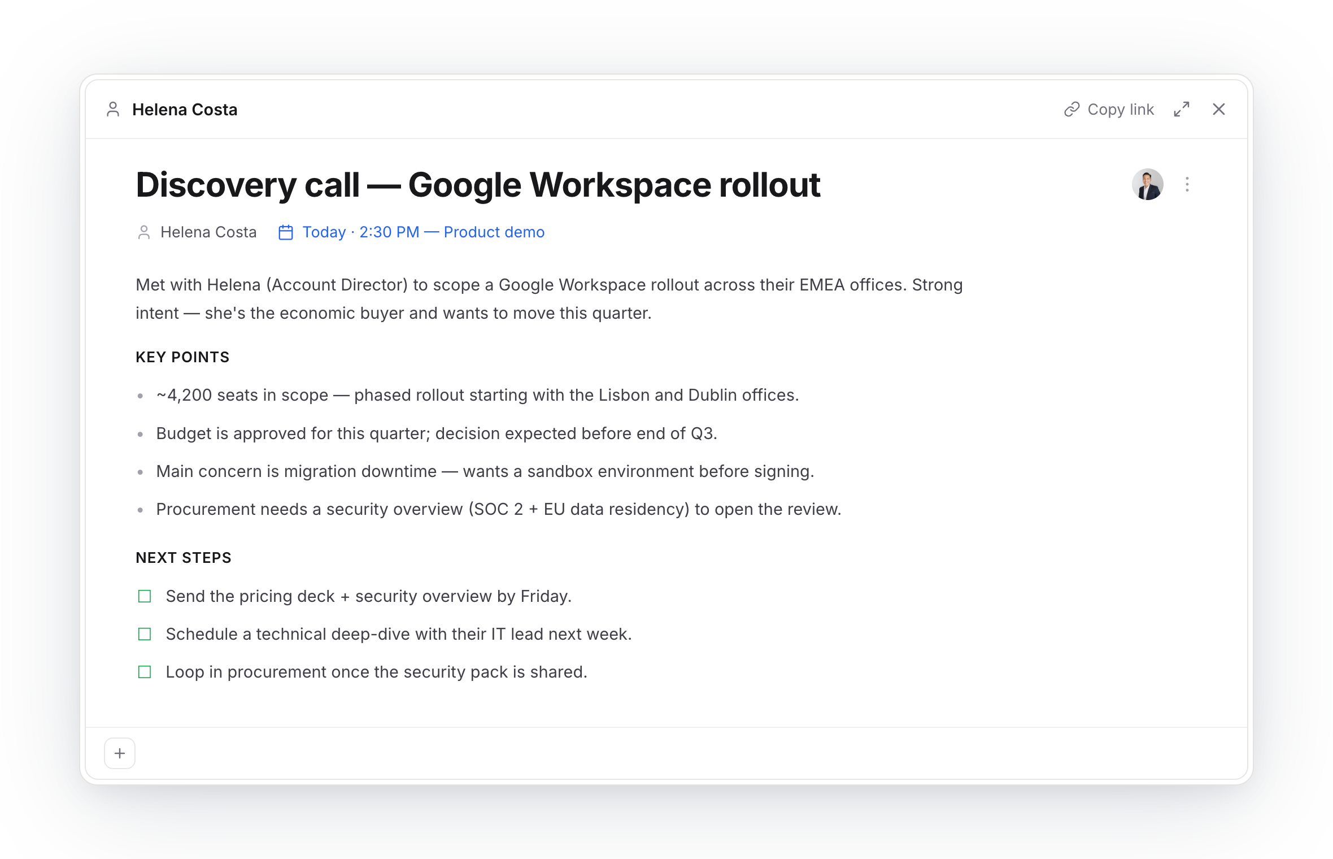Click the text 'Schedule a technical deep-dive with their IT lead'
This screenshot has height=859, width=1333.
point(399,634)
